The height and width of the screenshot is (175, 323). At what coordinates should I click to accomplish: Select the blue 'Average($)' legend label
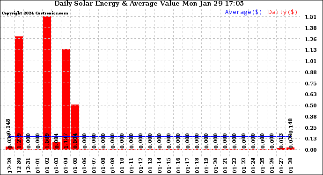coord(243,12)
